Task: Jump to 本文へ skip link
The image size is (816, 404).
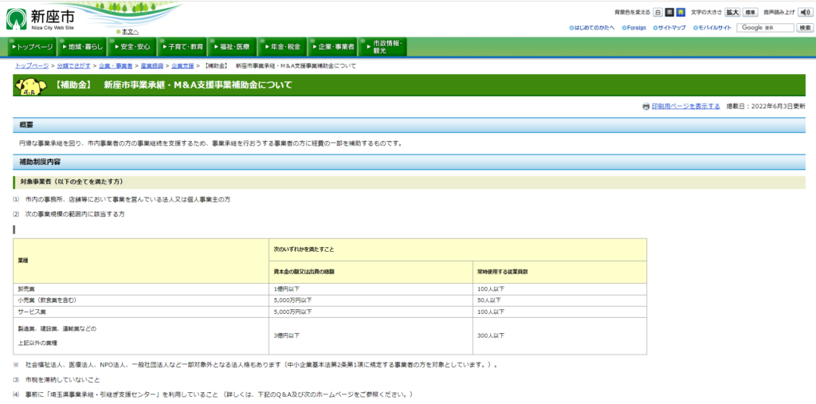Action: [x=128, y=32]
